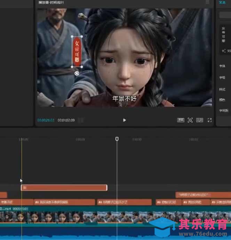Viewport: 231px width, 240px height.
Task: Open the 字体 font setting
Action: (x=222, y=66)
